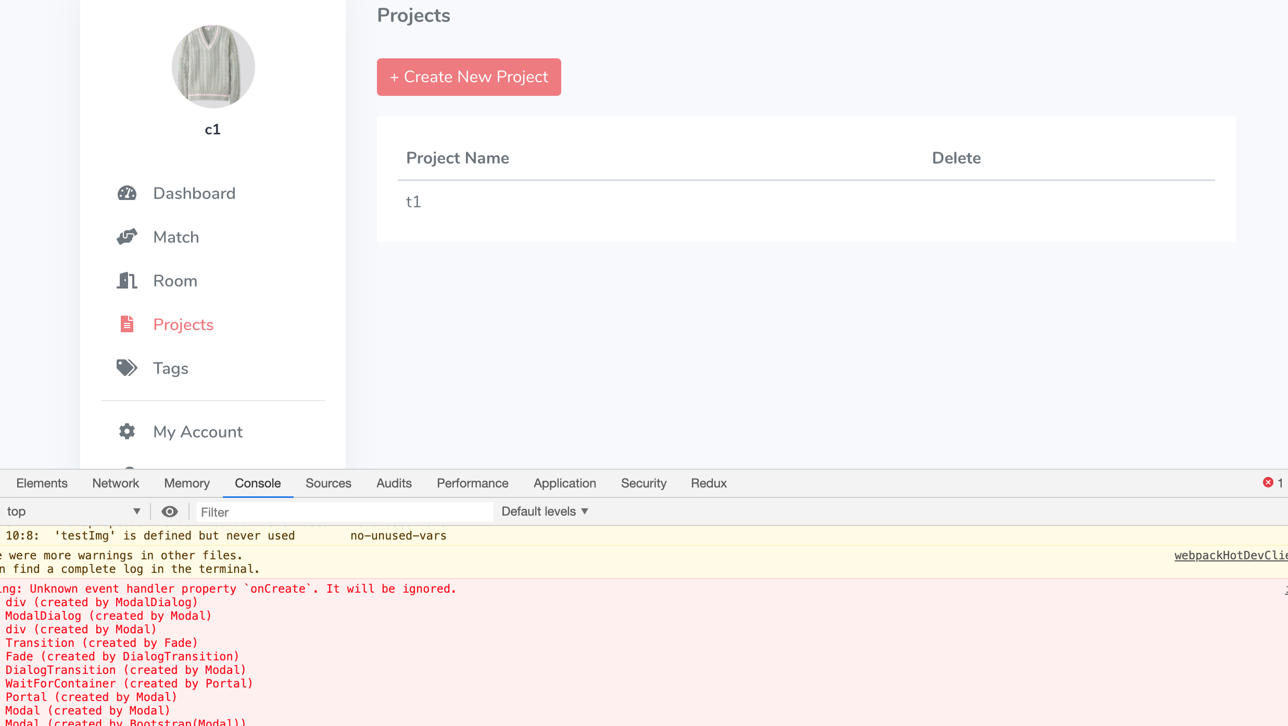Click 'div (created by ModalDialog)' line

pos(102,602)
